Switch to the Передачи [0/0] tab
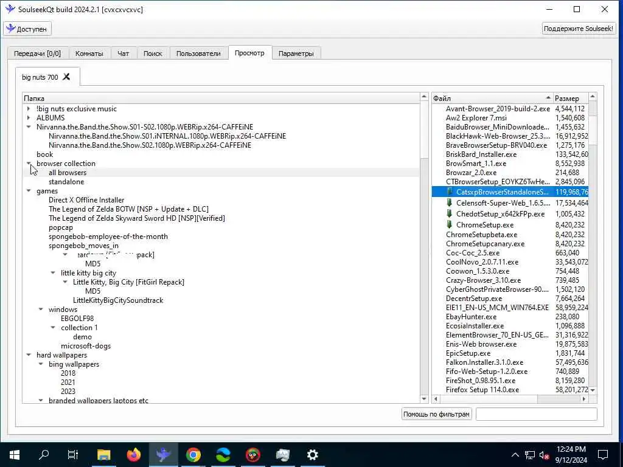The height and width of the screenshot is (467, 623). click(38, 54)
